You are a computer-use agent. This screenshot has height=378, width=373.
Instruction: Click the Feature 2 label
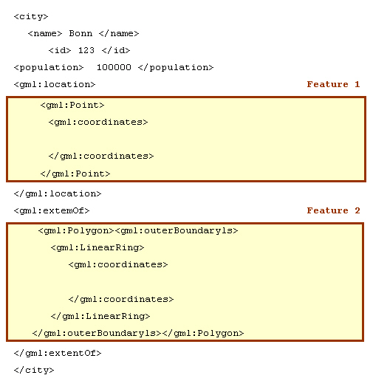(333, 210)
